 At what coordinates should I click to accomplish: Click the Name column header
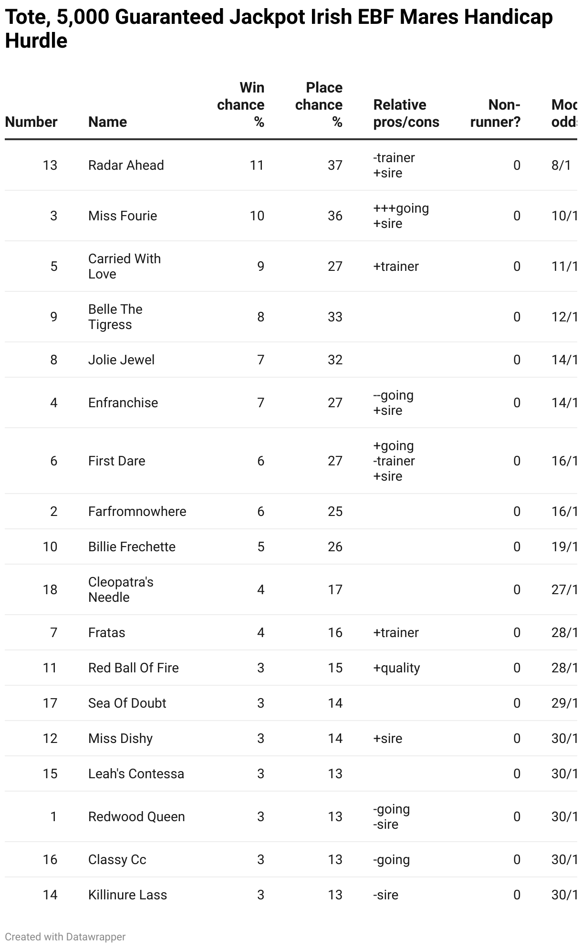coord(107,122)
